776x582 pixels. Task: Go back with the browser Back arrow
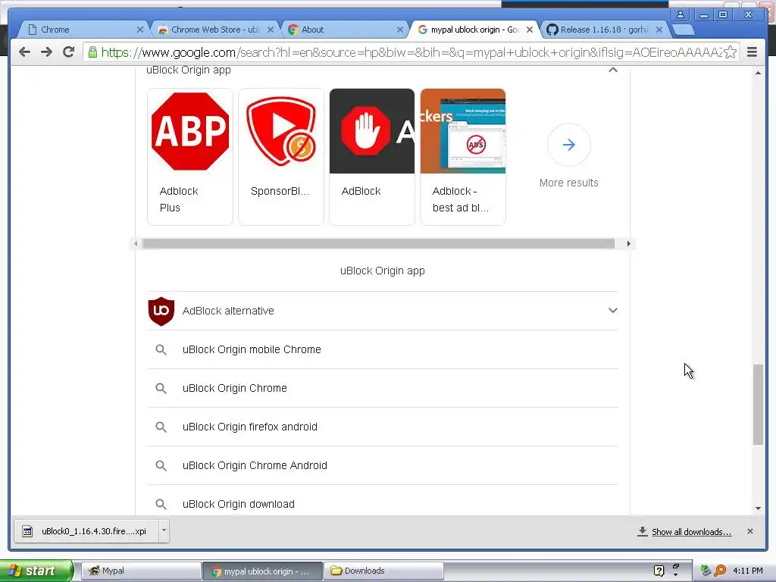(24, 52)
